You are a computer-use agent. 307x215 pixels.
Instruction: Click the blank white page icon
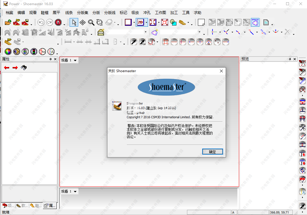click(201, 22)
